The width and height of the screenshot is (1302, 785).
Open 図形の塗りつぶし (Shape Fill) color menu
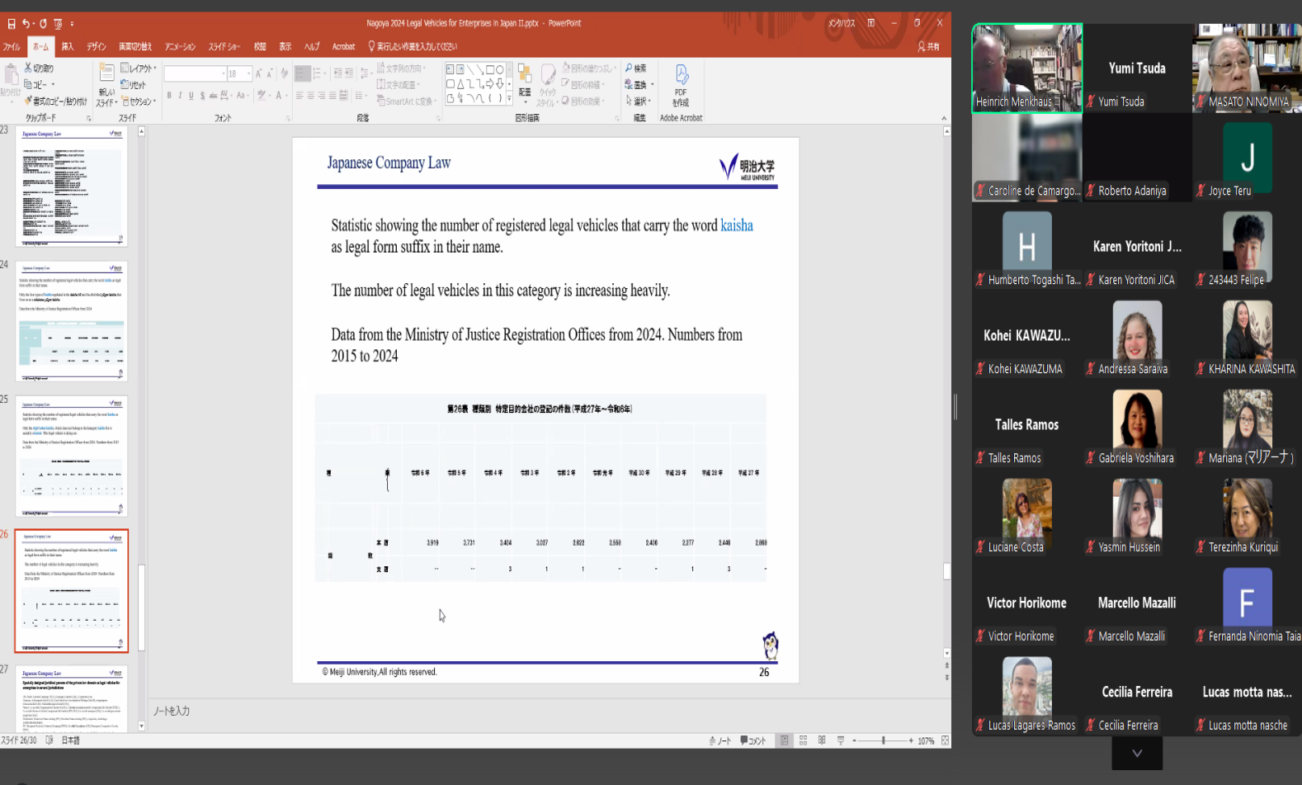pos(590,69)
